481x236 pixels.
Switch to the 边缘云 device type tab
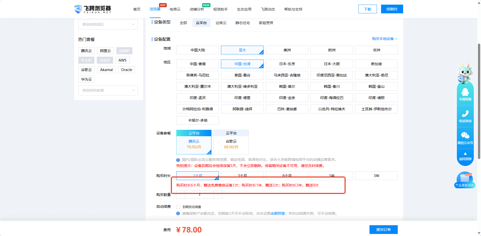click(x=221, y=23)
